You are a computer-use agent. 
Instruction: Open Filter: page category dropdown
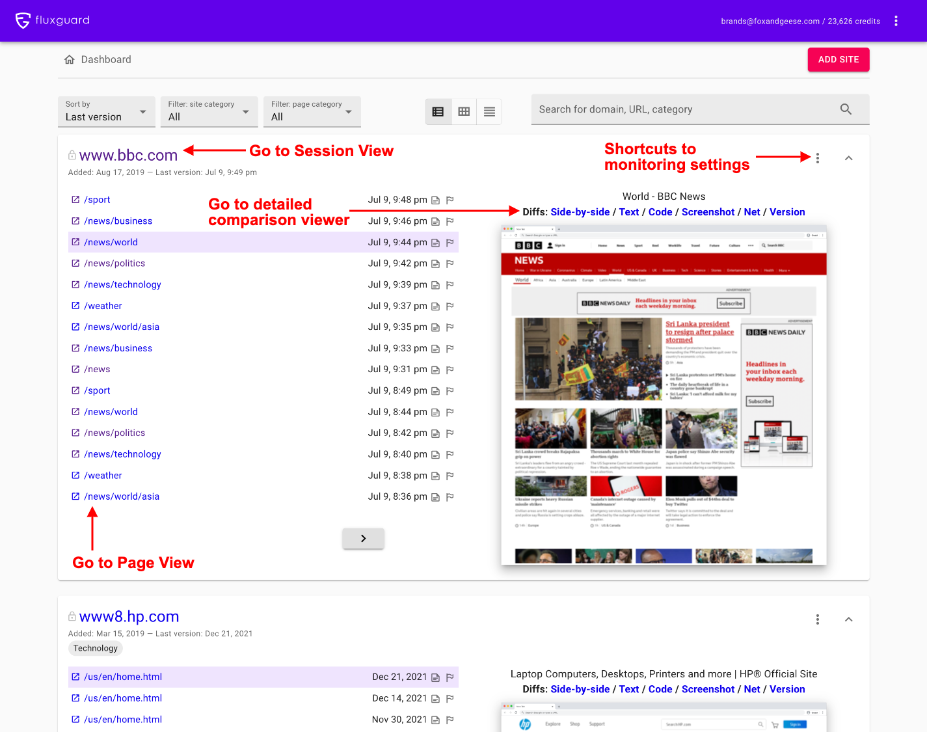click(x=312, y=111)
